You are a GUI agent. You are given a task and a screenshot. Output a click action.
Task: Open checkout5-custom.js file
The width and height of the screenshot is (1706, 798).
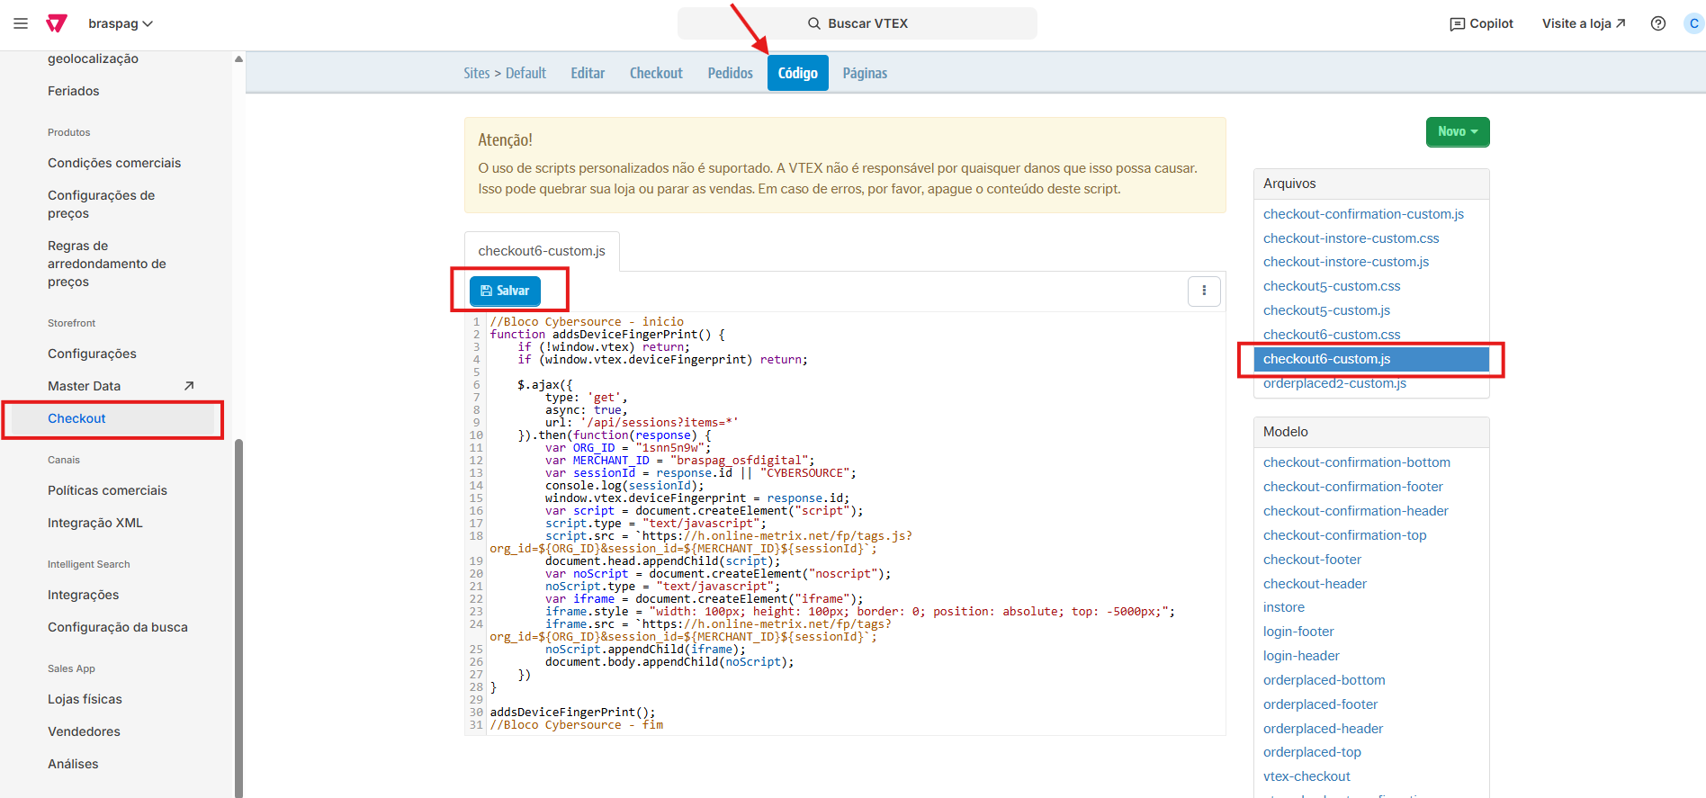[1326, 310]
